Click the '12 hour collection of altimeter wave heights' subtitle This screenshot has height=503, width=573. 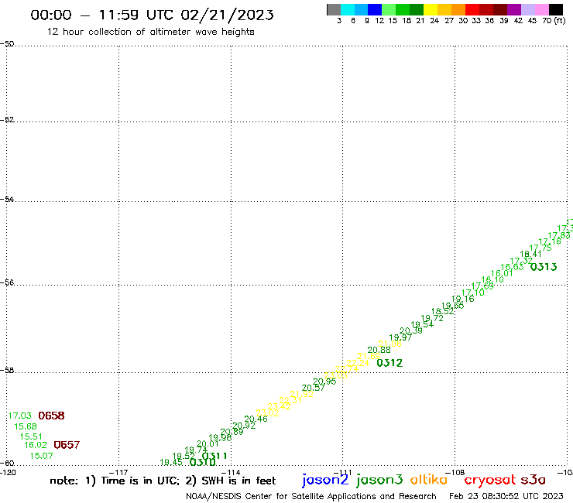pyautogui.click(x=150, y=32)
